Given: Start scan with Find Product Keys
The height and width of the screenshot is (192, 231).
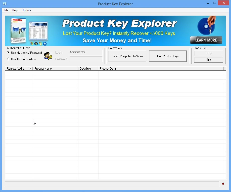Looking at the screenshot, I should point(168,56).
